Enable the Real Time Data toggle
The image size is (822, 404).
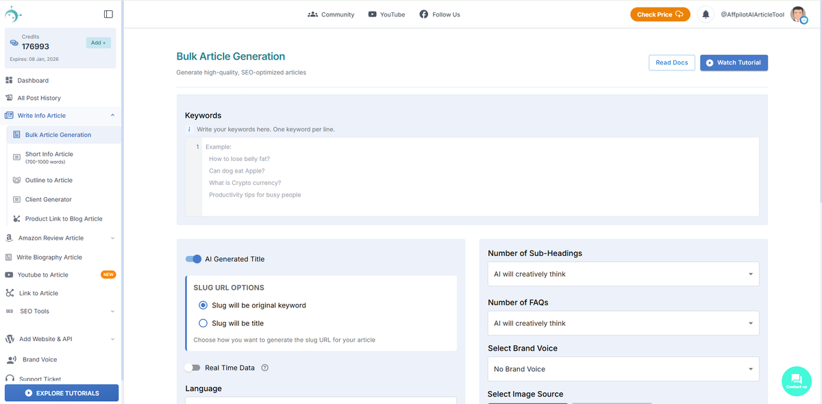(x=192, y=367)
